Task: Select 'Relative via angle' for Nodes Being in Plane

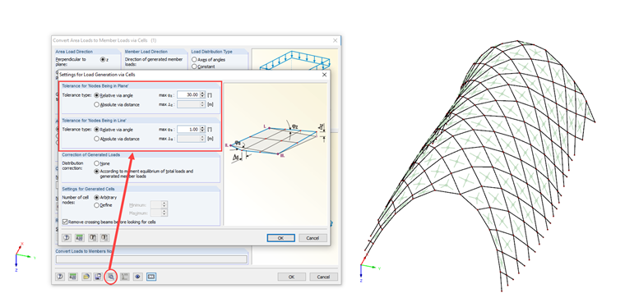Action: pos(96,95)
